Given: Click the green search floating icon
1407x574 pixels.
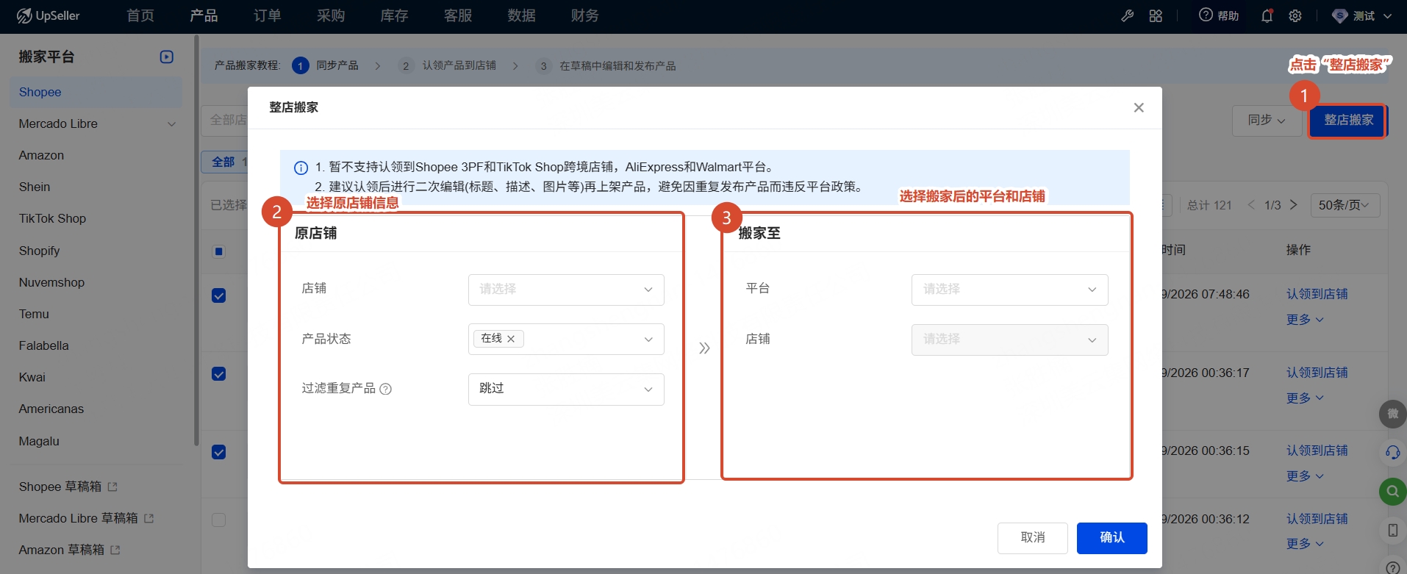Looking at the screenshot, I should click(x=1392, y=491).
